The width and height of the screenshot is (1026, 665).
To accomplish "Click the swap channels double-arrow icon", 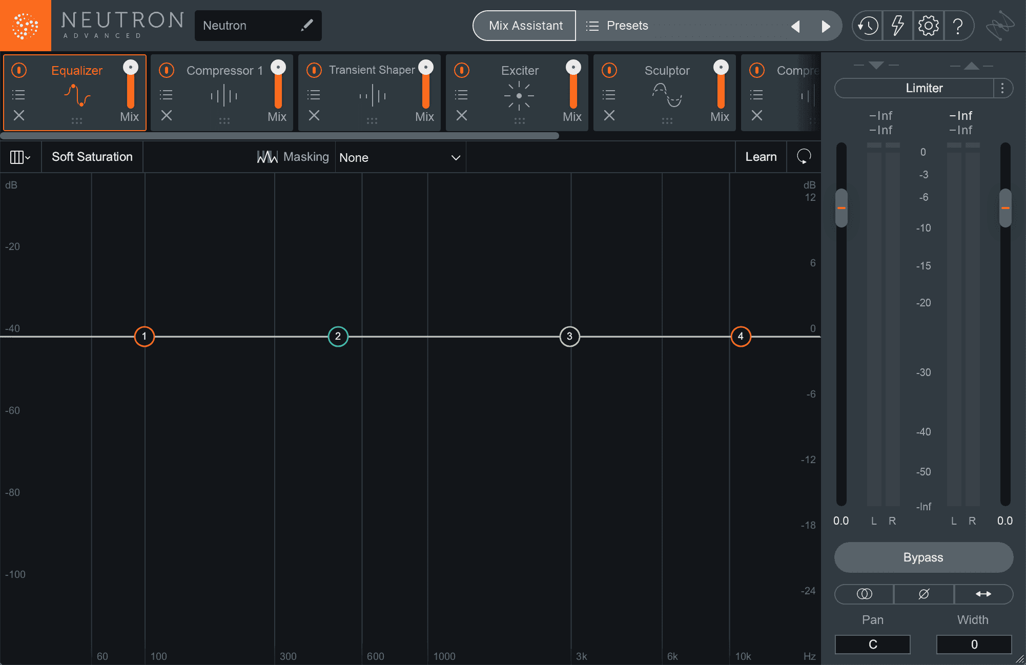I will 983,594.
